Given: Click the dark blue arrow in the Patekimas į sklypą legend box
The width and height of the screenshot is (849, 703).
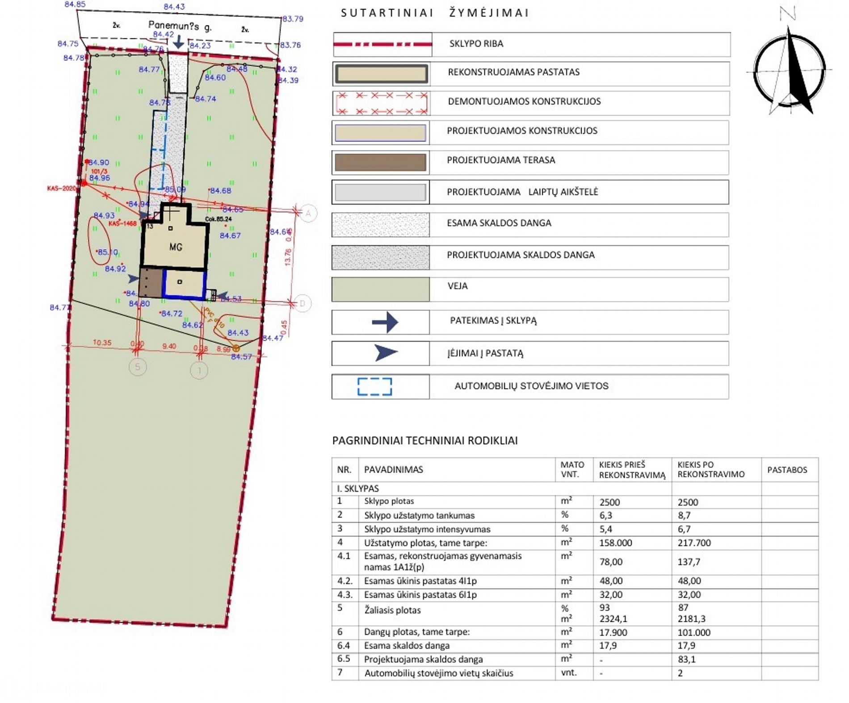Looking at the screenshot, I should point(385,322).
